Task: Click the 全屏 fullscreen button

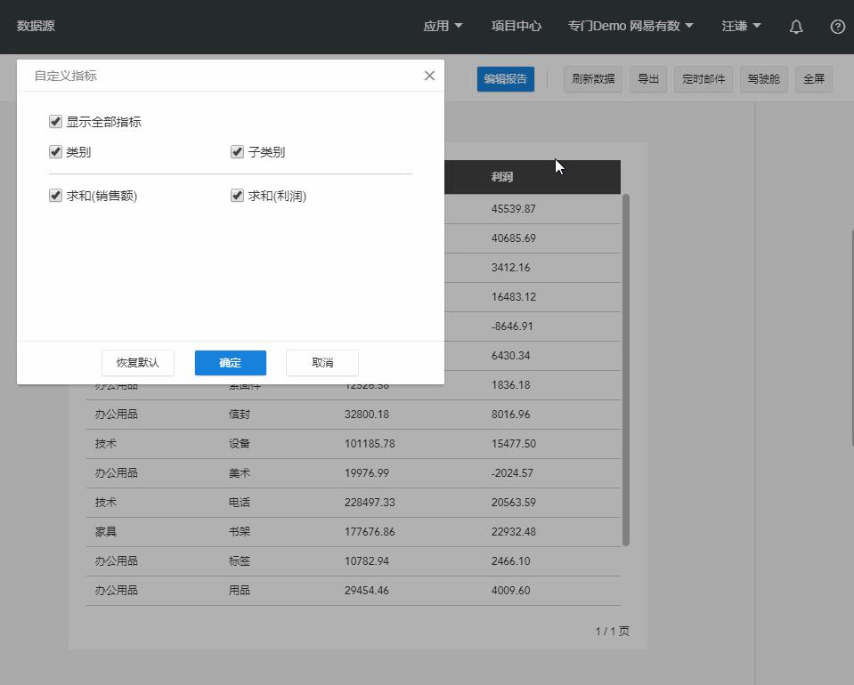Action: 814,79
